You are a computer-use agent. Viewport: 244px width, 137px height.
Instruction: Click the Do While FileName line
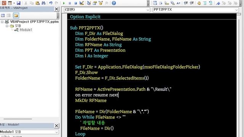(100, 117)
